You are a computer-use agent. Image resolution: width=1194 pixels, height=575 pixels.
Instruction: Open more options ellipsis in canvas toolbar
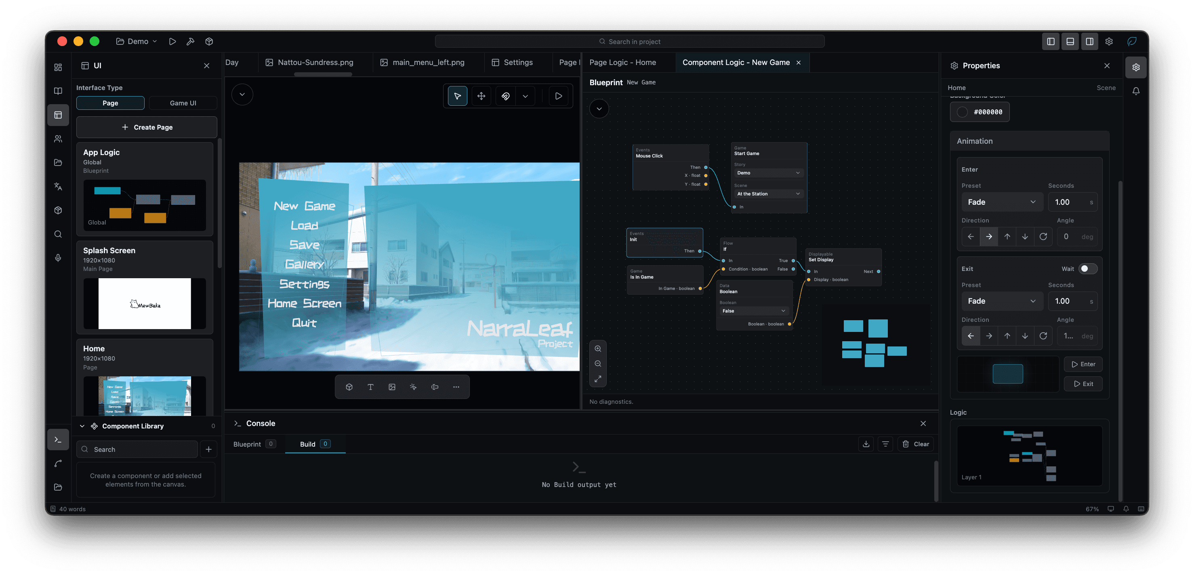pyautogui.click(x=456, y=387)
